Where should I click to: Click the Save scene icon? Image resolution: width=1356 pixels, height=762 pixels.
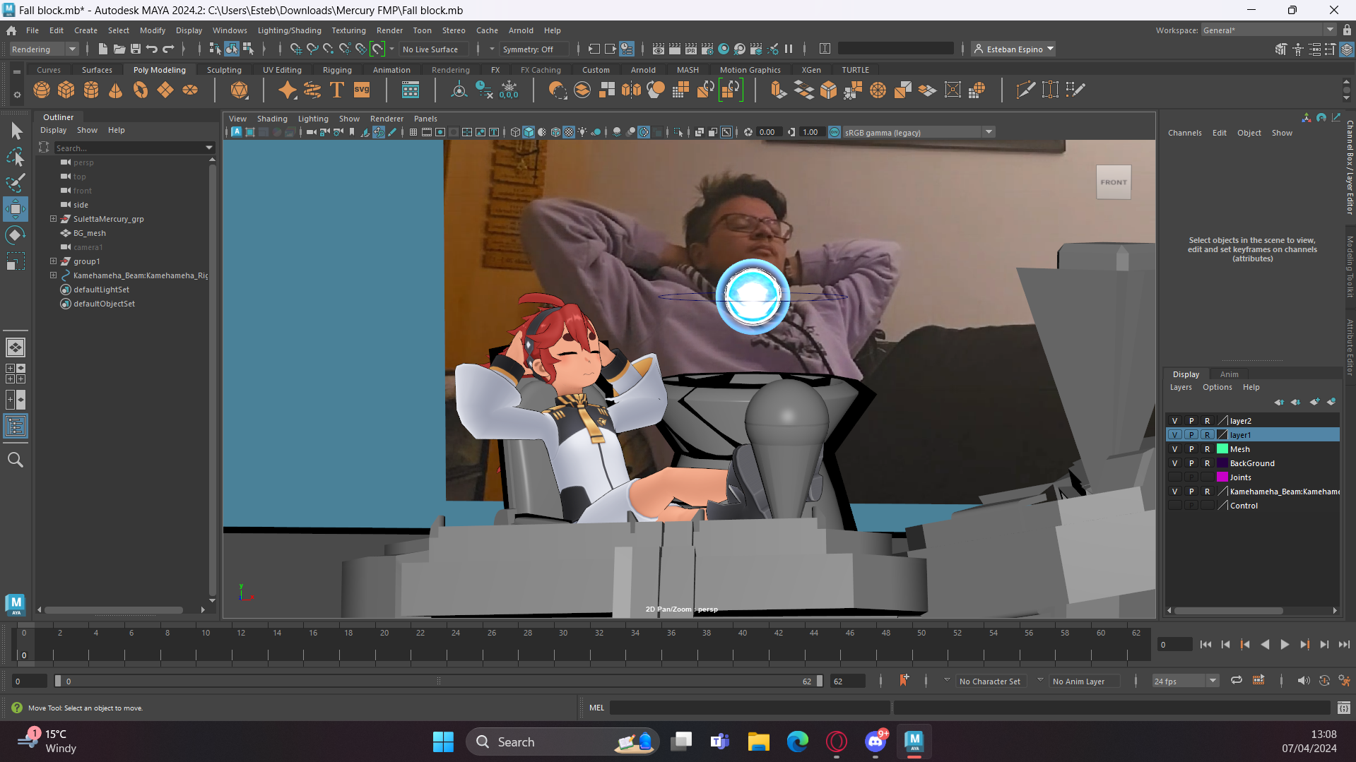point(136,49)
